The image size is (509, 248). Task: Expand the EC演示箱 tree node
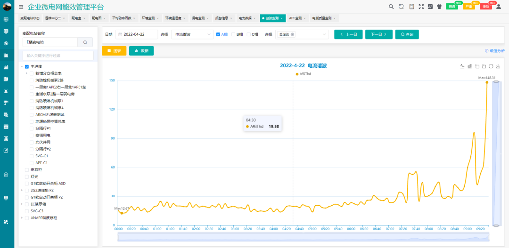coord(22,204)
